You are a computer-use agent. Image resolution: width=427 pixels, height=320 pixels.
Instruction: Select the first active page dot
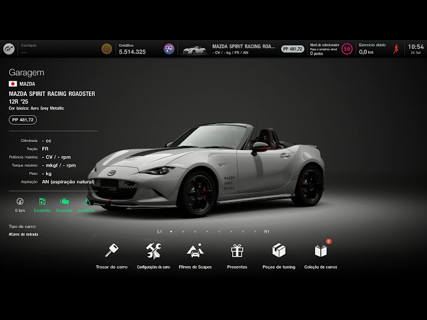[x=171, y=231]
